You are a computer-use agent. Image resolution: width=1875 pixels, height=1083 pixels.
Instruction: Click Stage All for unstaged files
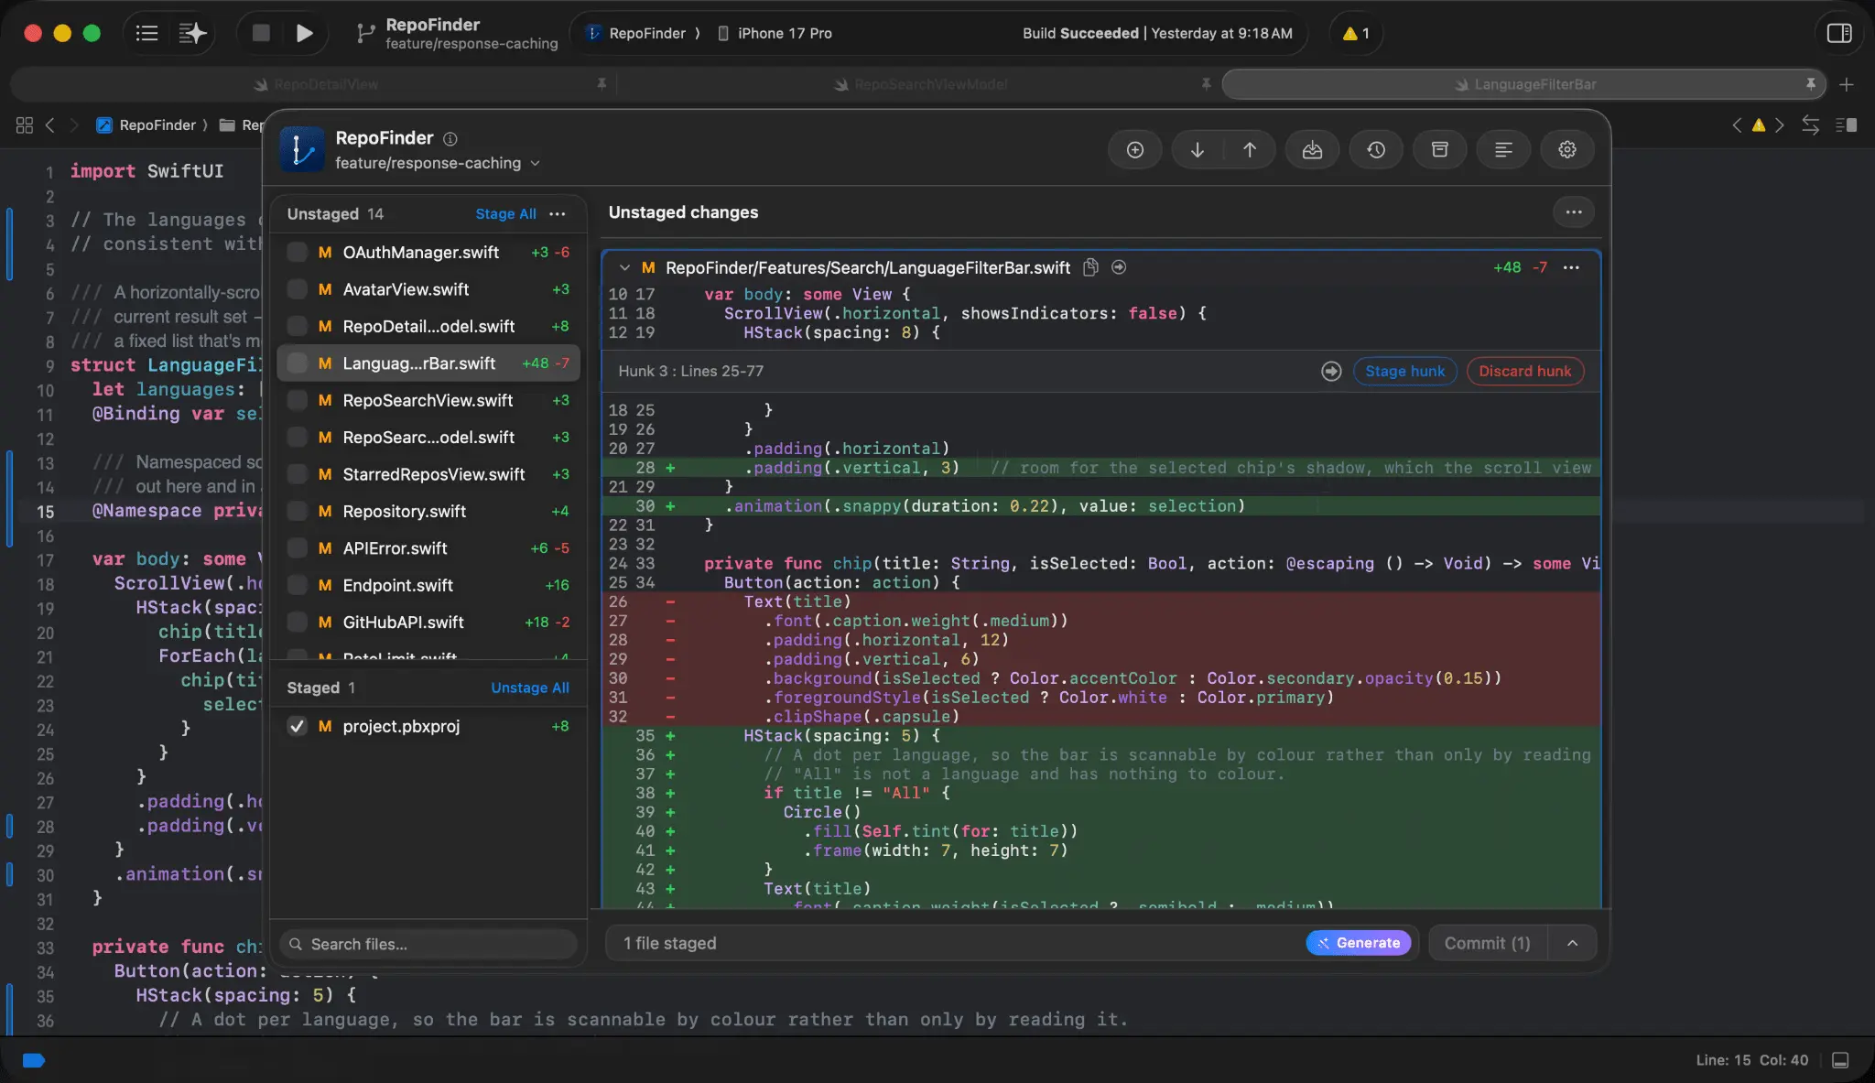coord(505,214)
